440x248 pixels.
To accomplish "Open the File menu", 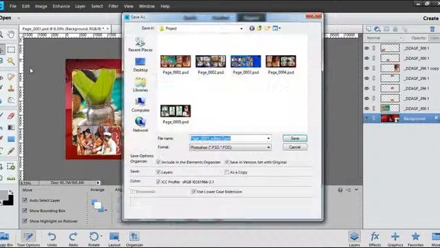I will pos(13,6).
